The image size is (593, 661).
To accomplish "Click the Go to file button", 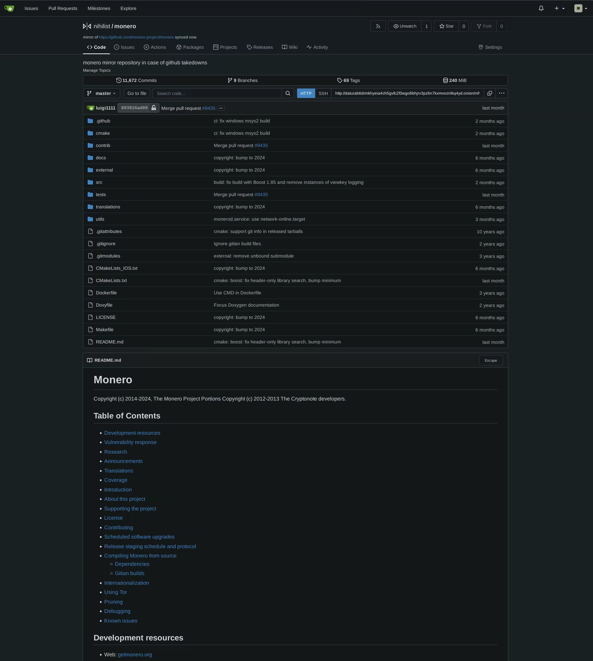I will point(137,93).
